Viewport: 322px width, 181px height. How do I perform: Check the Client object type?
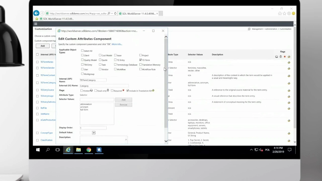pos(82,55)
